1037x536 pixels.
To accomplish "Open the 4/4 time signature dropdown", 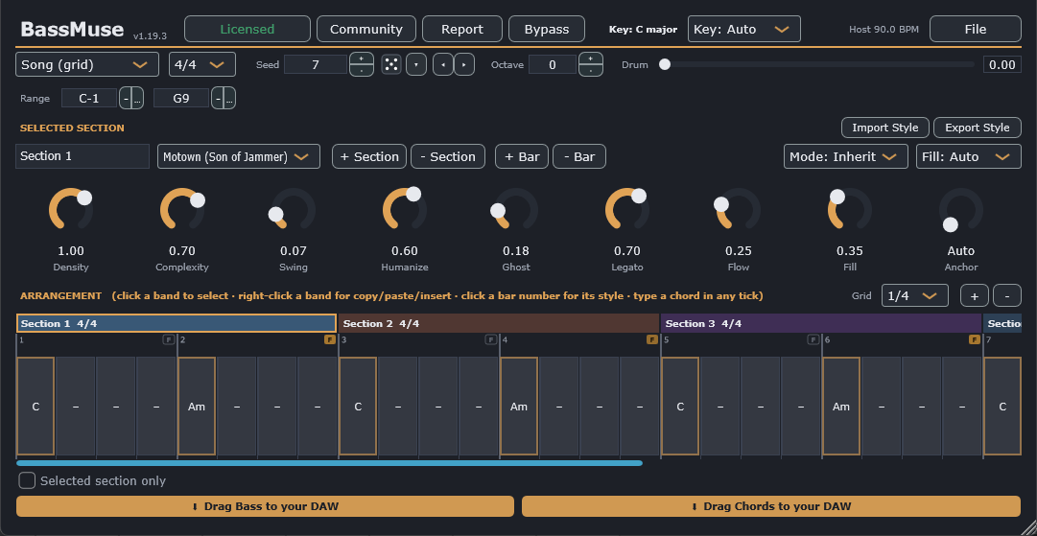I will pyautogui.click(x=202, y=65).
